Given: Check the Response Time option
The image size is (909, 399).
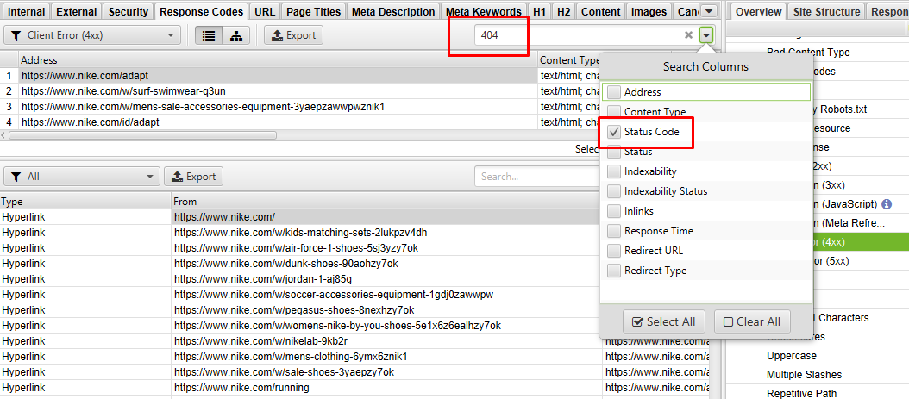Looking at the screenshot, I should [x=613, y=231].
